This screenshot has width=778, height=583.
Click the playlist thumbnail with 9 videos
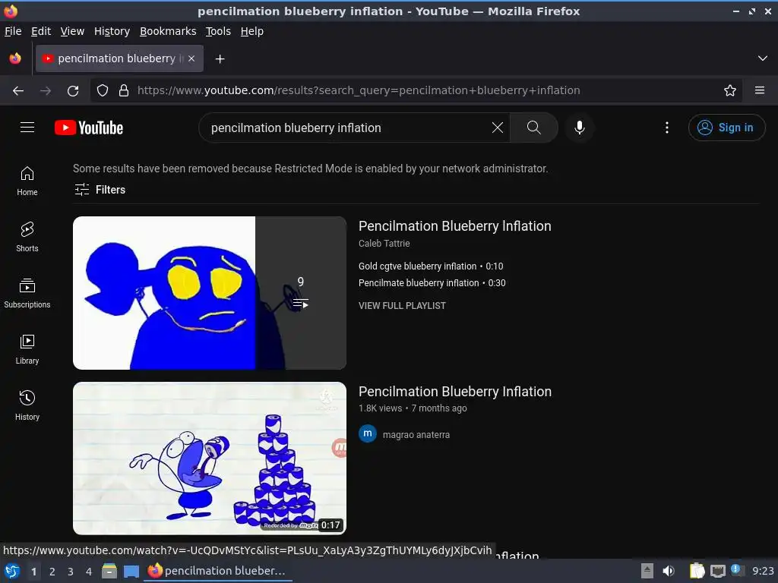click(x=210, y=293)
